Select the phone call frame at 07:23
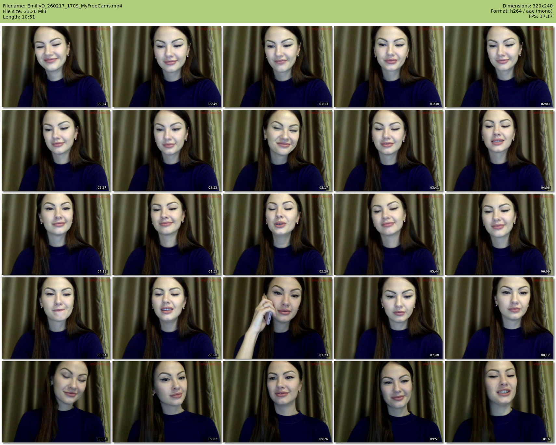Screen dimensions: 556x445 (277, 318)
